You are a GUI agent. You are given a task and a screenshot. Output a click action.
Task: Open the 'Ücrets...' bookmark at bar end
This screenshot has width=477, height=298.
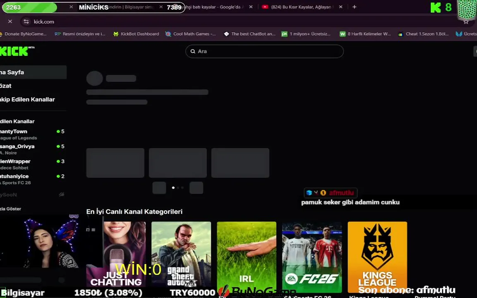466,34
